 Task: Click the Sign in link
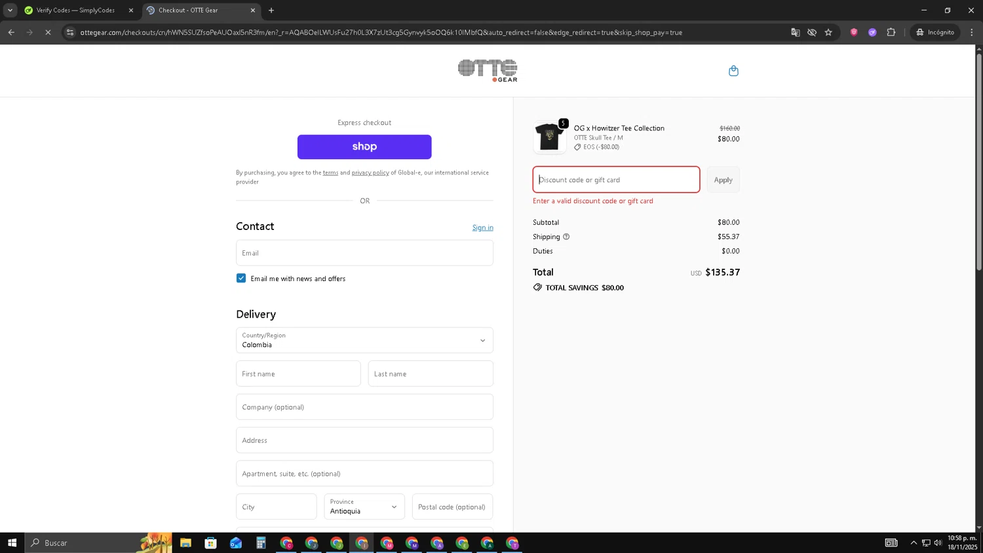point(483,227)
